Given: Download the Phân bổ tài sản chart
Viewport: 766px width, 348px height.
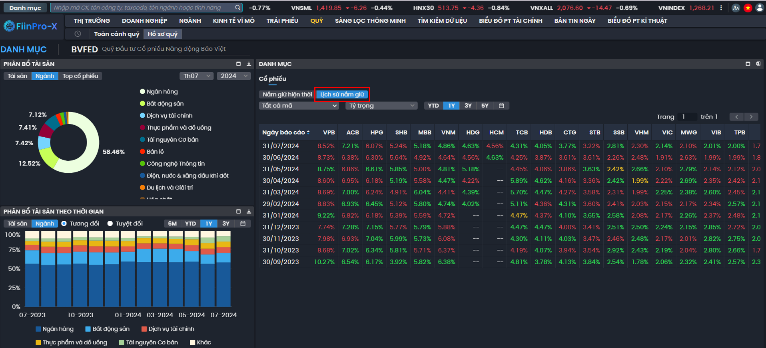Looking at the screenshot, I should coord(249,64).
